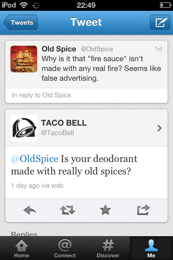
Task: Select the Me profile tab
Action: click(x=151, y=249)
